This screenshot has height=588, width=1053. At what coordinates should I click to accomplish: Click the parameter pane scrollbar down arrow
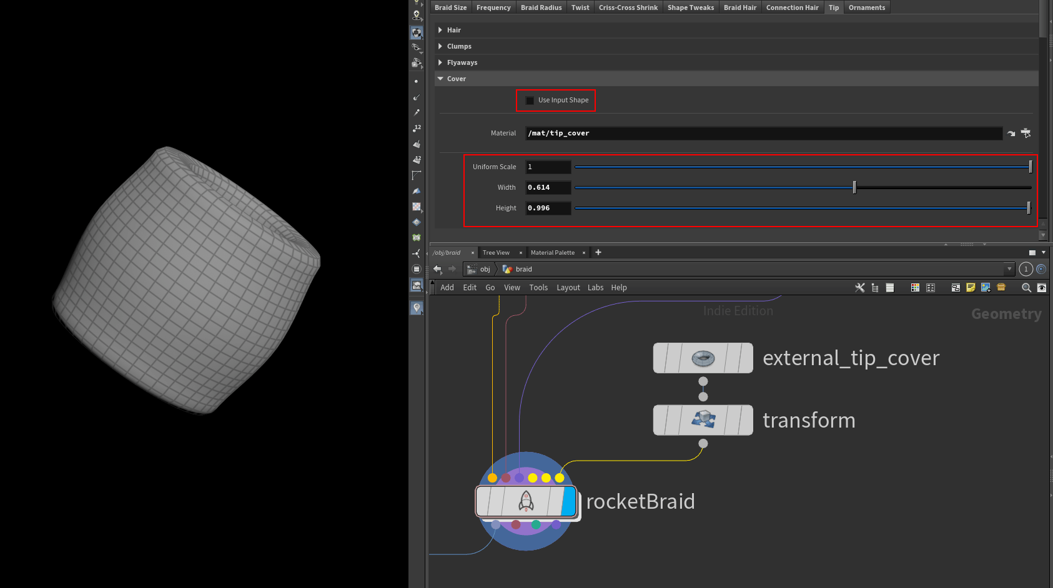[x=1042, y=235]
